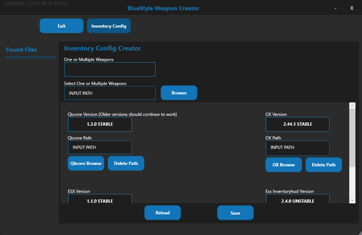The height and width of the screenshot is (235, 362).
Task: Click the Esx Inventoryhud Version label
Action: coord(290,191)
